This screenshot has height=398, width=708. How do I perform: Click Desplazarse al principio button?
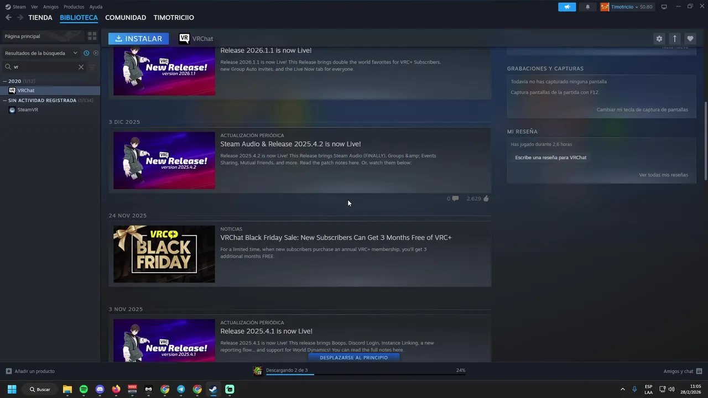[x=353, y=358]
